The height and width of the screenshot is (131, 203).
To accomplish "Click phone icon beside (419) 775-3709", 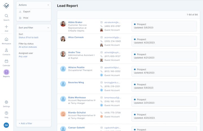I will pos(102,113).
